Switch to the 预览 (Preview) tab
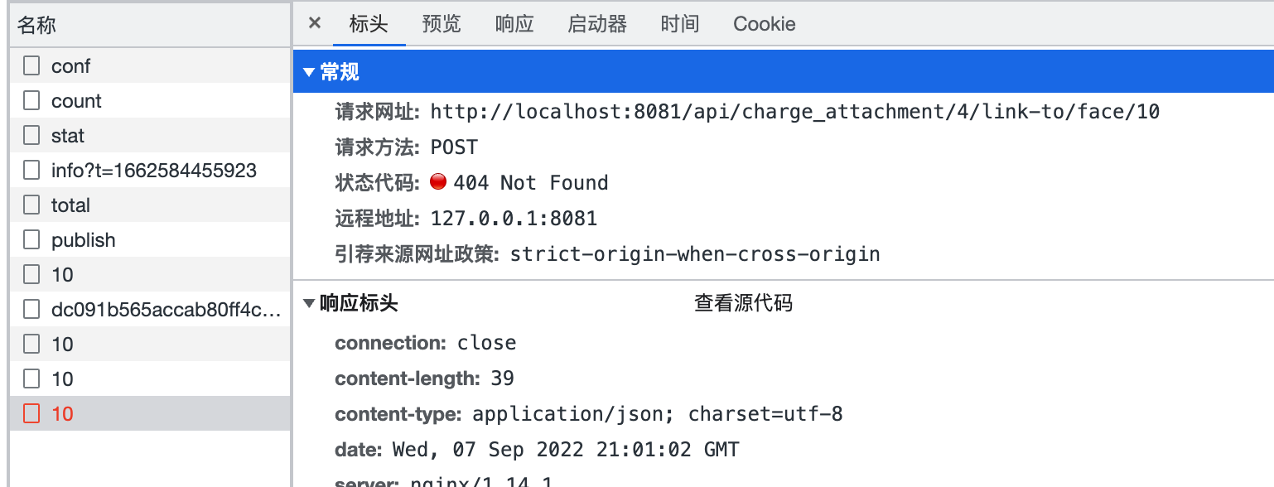The width and height of the screenshot is (1274, 487). tap(440, 24)
